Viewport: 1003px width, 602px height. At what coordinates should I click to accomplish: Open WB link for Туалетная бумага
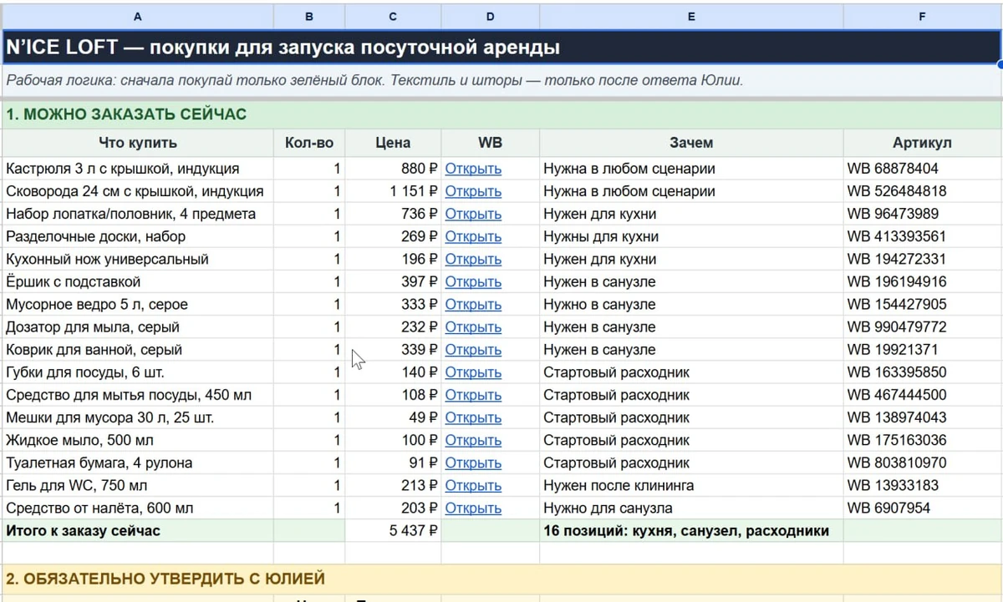click(473, 463)
